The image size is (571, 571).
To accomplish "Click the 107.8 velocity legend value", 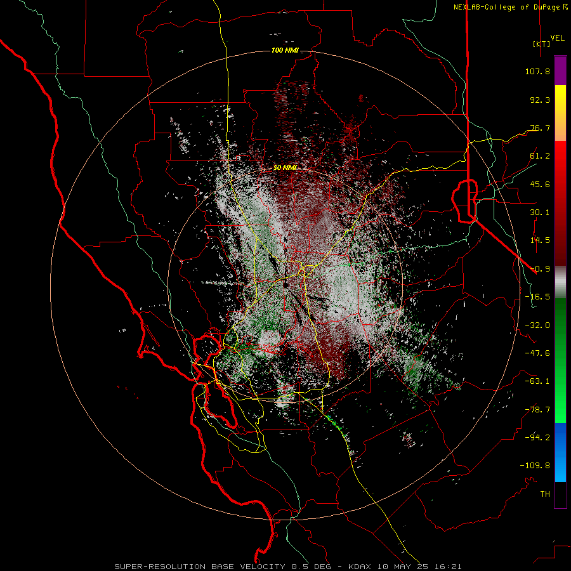I will pos(537,71).
